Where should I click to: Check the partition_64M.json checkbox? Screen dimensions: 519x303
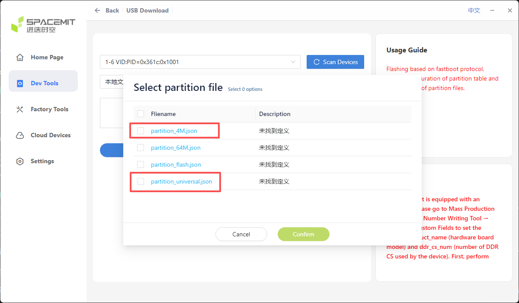coord(141,148)
